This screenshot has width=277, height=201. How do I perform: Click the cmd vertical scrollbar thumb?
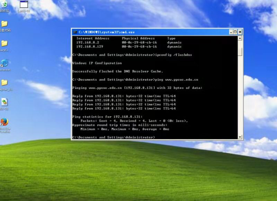240,52
